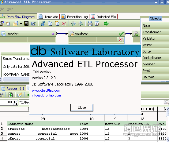The height and width of the screenshot is (142, 169).
Task: Click the Cut scissors icon
Action: (43, 24)
